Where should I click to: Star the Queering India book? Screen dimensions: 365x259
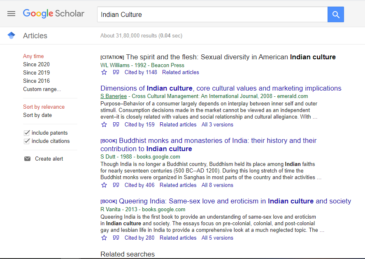(x=104, y=238)
